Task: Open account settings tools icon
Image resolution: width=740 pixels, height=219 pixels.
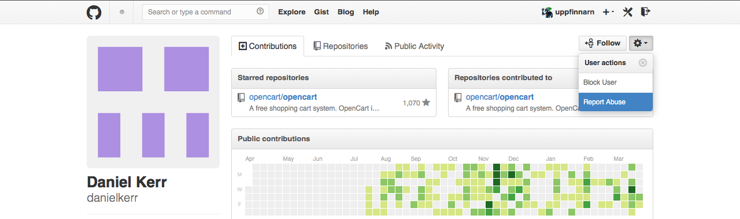Action: coord(628,12)
